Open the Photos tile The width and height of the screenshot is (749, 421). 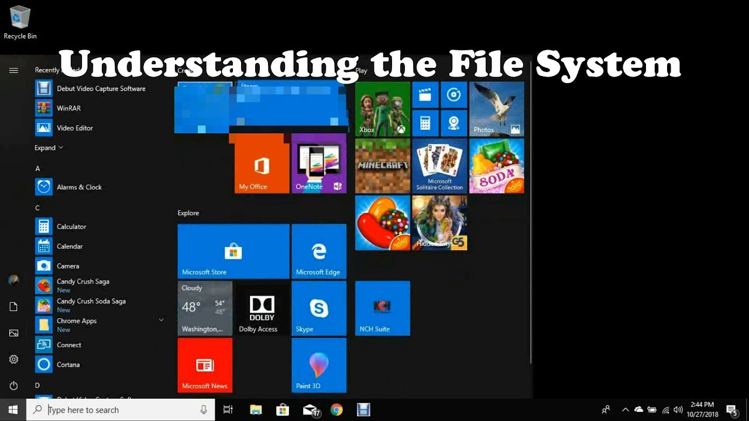497,109
